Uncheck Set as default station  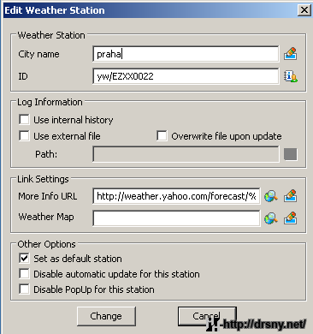click(x=24, y=259)
